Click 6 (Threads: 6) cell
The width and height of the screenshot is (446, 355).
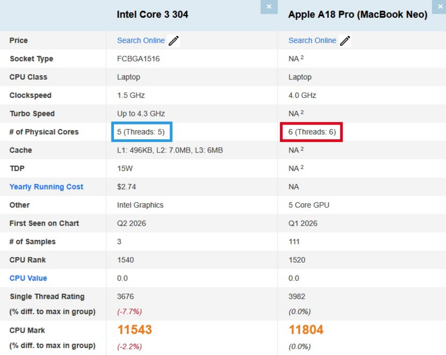pyautogui.click(x=312, y=132)
